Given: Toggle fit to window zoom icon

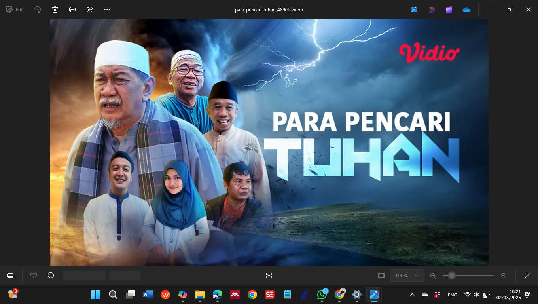Looking at the screenshot, I should [381, 275].
